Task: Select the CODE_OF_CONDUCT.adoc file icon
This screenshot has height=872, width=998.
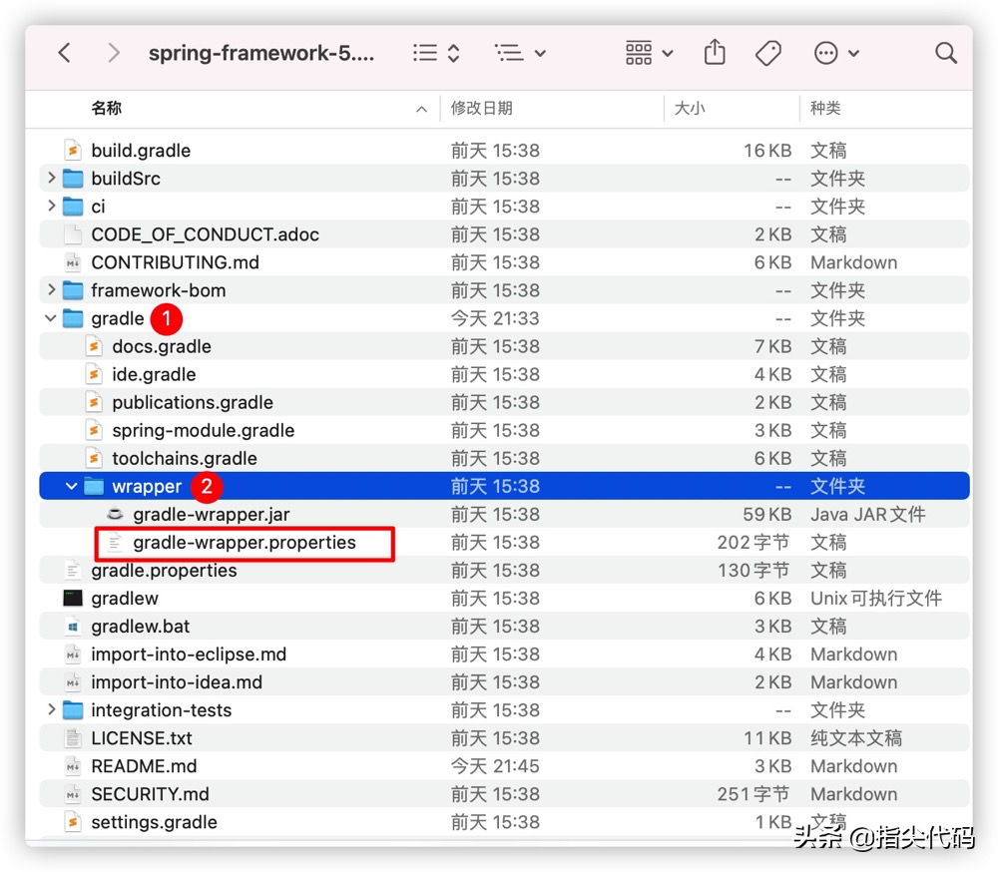Action: pyautogui.click(x=73, y=234)
